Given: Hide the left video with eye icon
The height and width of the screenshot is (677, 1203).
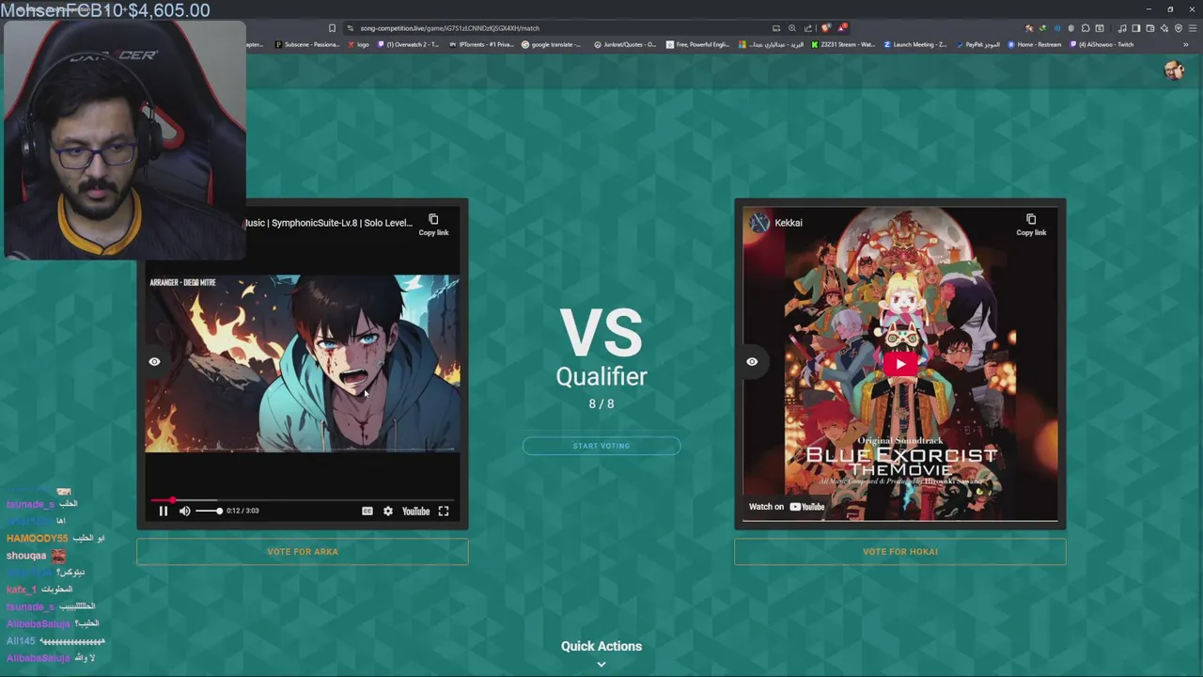Looking at the screenshot, I should pyautogui.click(x=154, y=361).
